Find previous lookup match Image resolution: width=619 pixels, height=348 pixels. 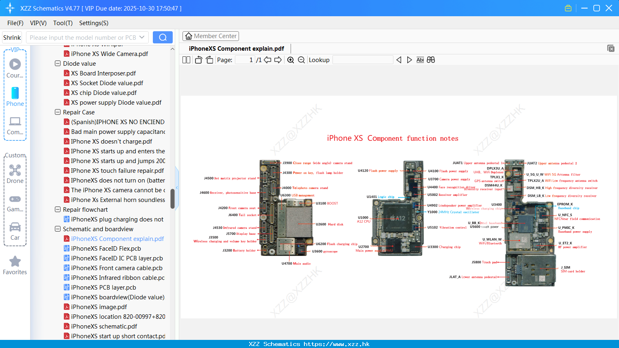coord(399,60)
